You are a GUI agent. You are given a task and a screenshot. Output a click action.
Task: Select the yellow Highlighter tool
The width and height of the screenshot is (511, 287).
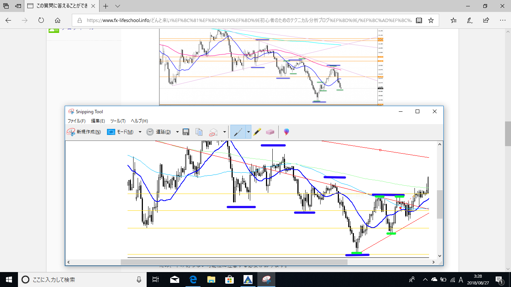click(x=257, y=132)
